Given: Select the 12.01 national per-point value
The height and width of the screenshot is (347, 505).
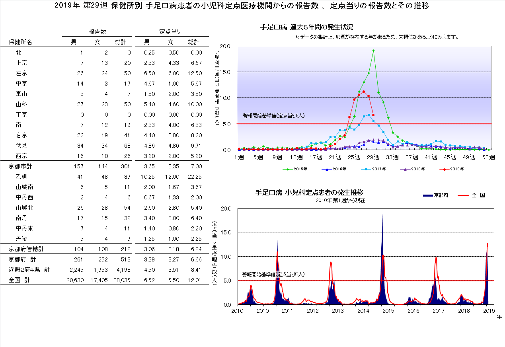Looking at the screenshot, I should click(x=195, y=280).
